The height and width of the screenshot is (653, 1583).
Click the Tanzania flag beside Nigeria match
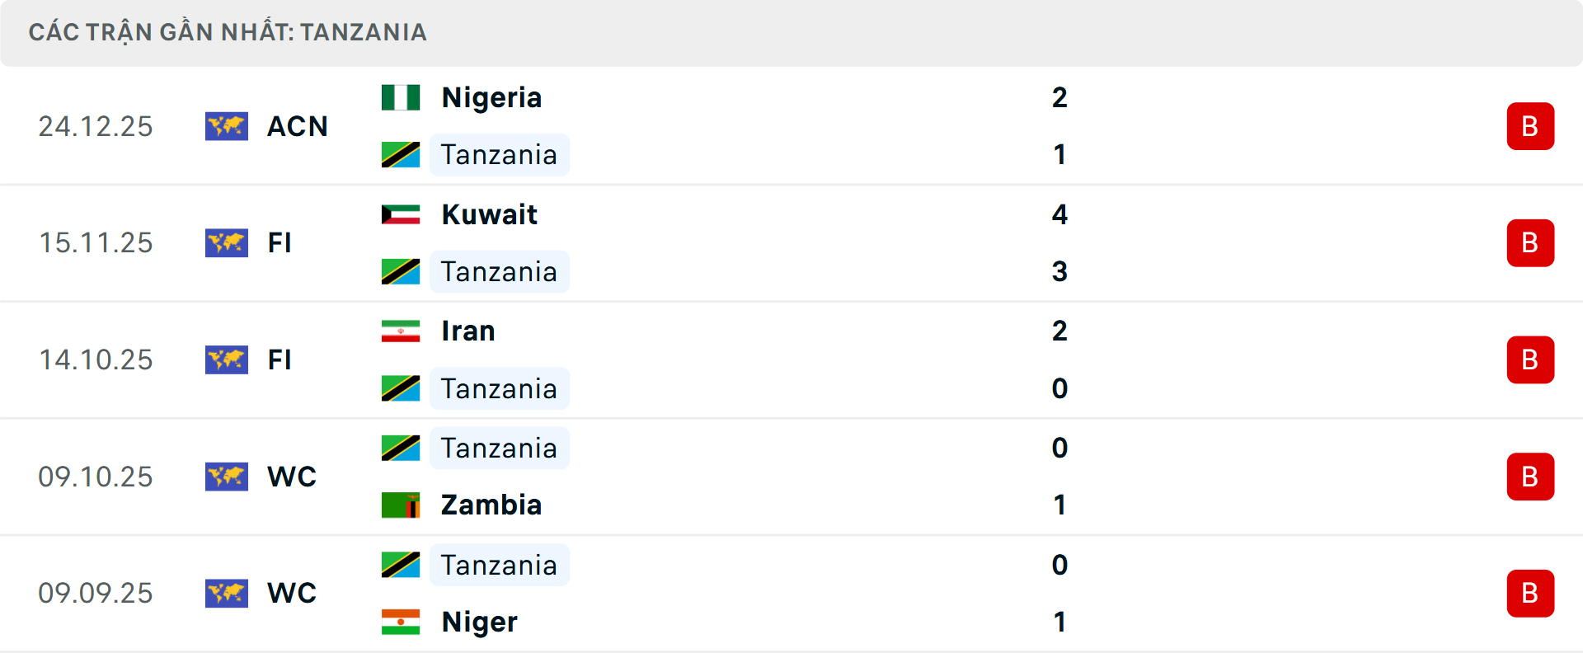click(x=402, y=154)
